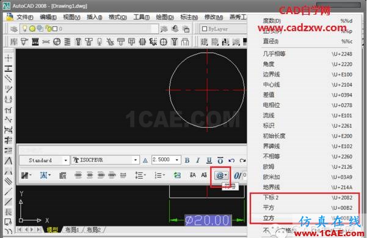Open the 文件(F) menu
The height and width of the screenshot is (238, 367).
point(25,17)
